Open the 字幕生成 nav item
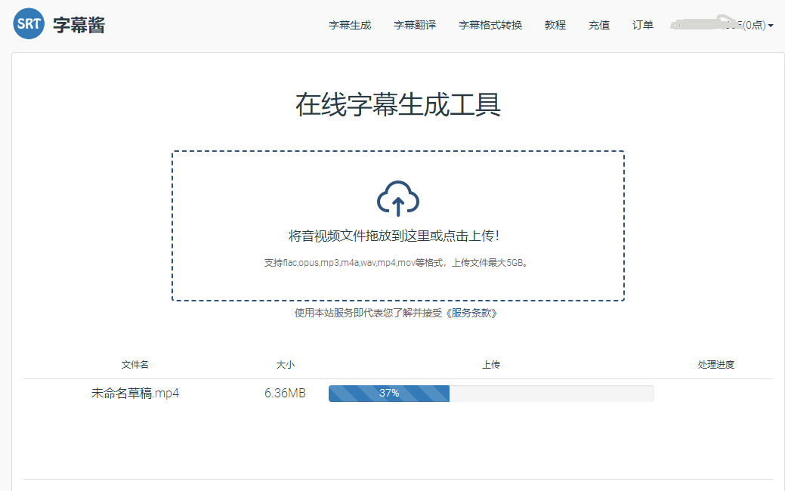This screenshot has width=785, height=491. pyautogui.click(x=350, y=25)
